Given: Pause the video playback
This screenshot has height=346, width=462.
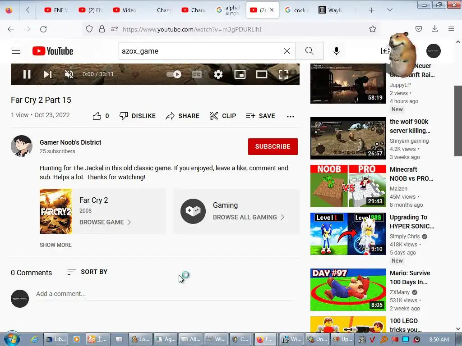Looking at the screenshot, I should point(27,74).
